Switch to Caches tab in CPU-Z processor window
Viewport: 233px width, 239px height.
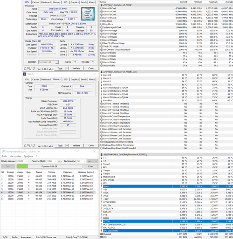35,2
